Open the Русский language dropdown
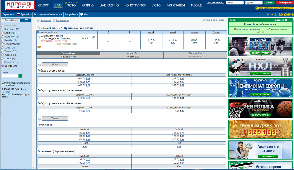294x170 pixels. [x=24, y=14]
